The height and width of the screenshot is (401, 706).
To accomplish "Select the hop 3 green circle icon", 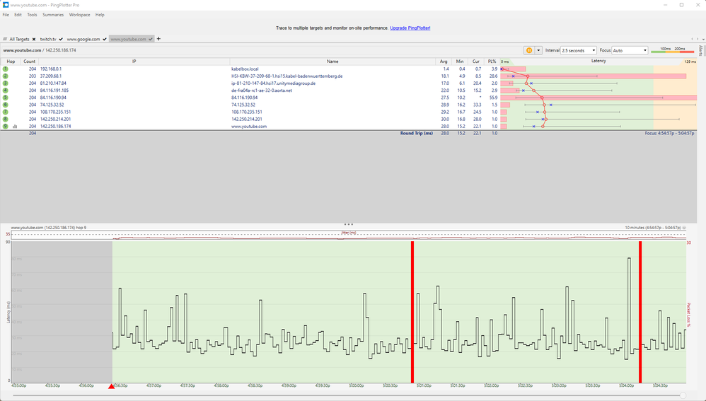I will [6, 83].
